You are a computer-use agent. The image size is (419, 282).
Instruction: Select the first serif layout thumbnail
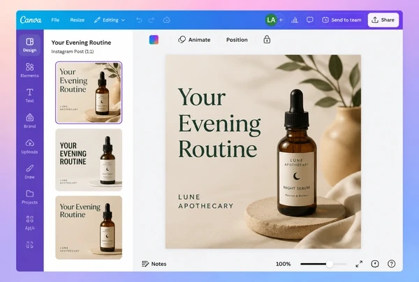click(89, 93)
